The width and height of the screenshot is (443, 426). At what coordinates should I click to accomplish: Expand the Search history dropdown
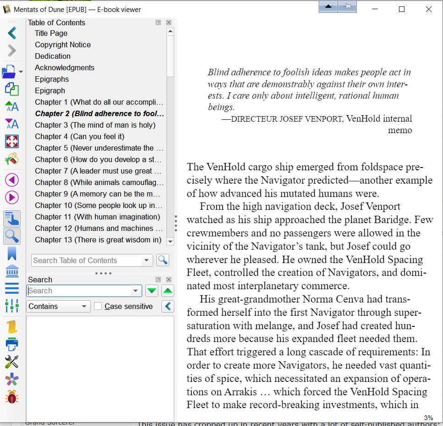click(x=136, y=291)
